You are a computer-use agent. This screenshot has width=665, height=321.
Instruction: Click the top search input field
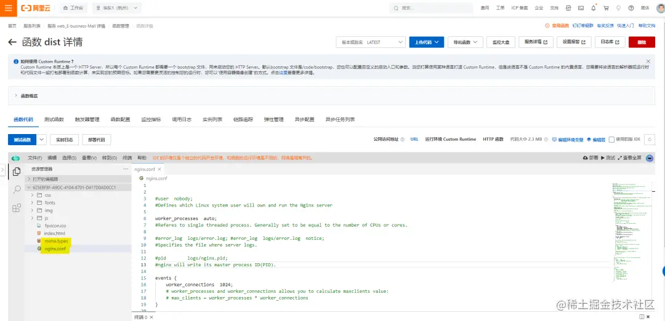[431, 8]
